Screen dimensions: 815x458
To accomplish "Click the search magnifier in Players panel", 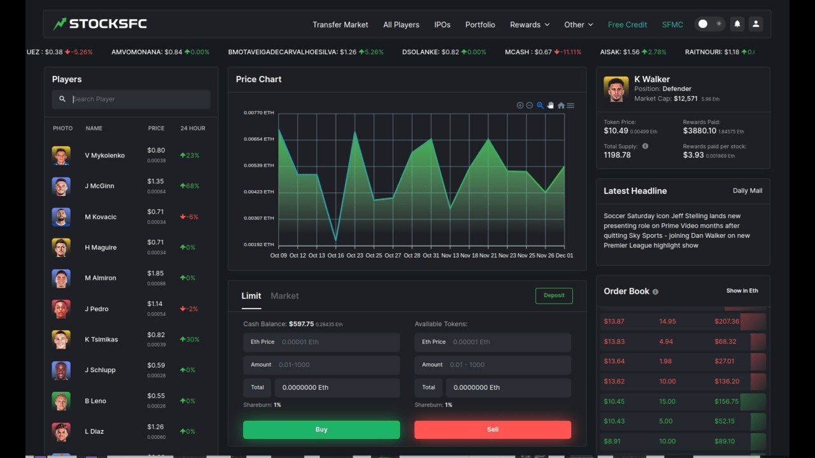I will pos(62,99).
